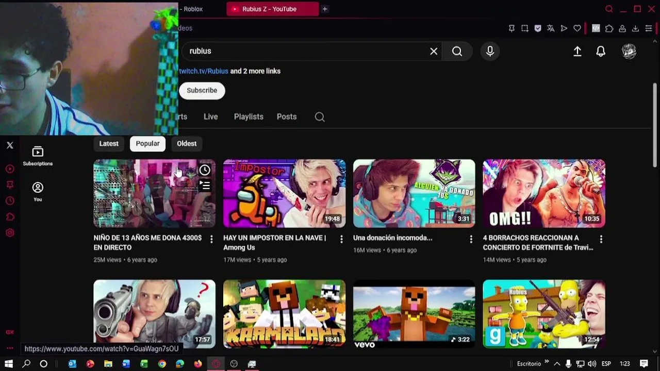Clear the rubius search text
This screenshot has width=660, height=371.
[x=434, y=51]
